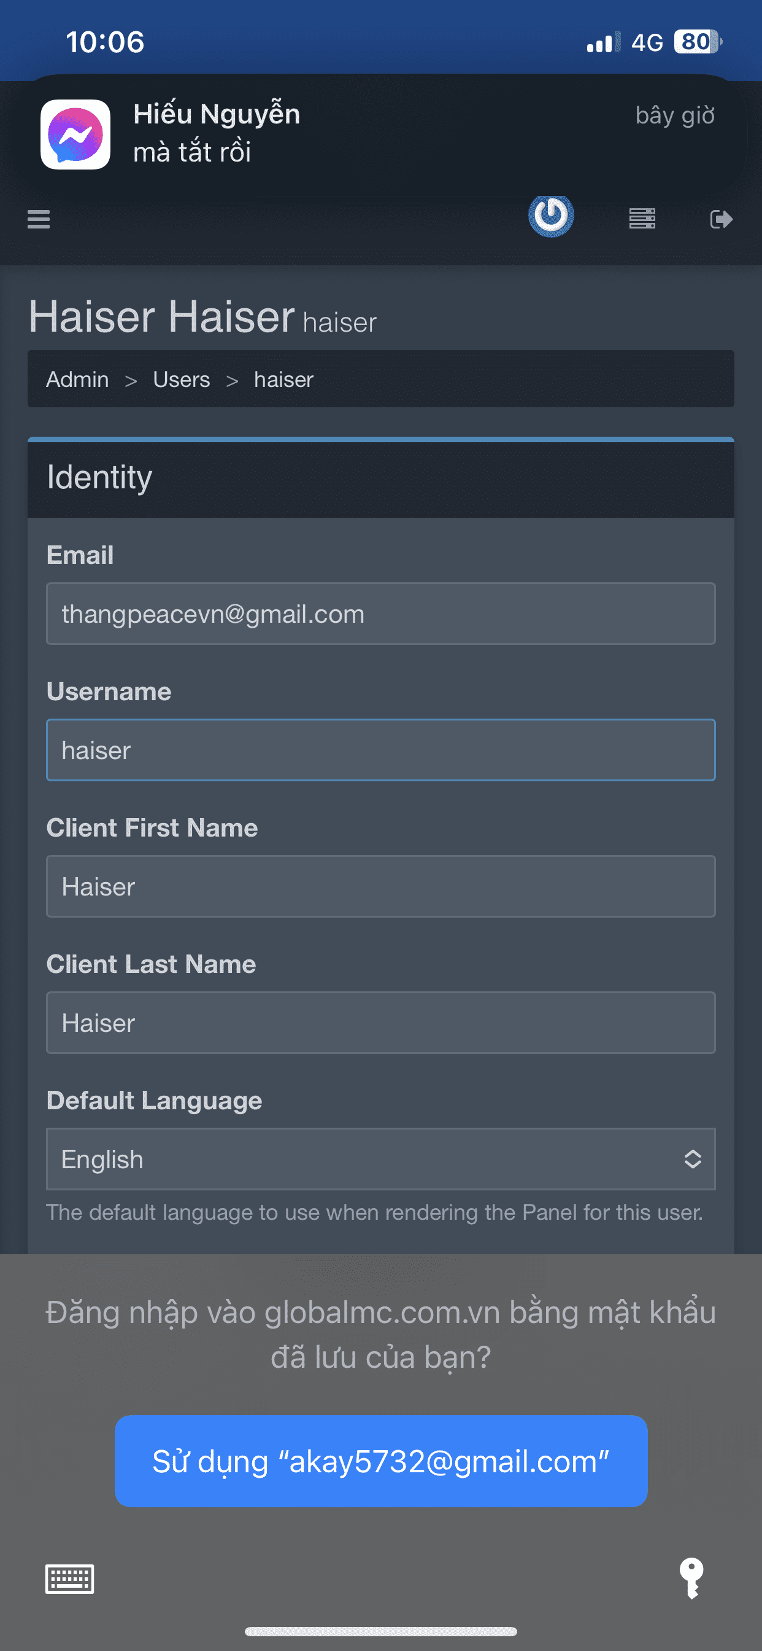Edit the Client Last Name field

[381, 1023]
